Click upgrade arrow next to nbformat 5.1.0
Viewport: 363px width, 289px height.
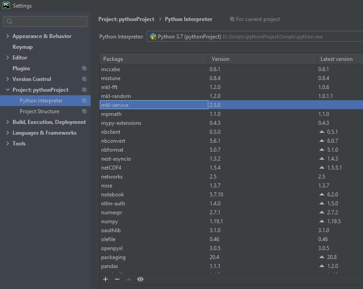tap(322, 150)
